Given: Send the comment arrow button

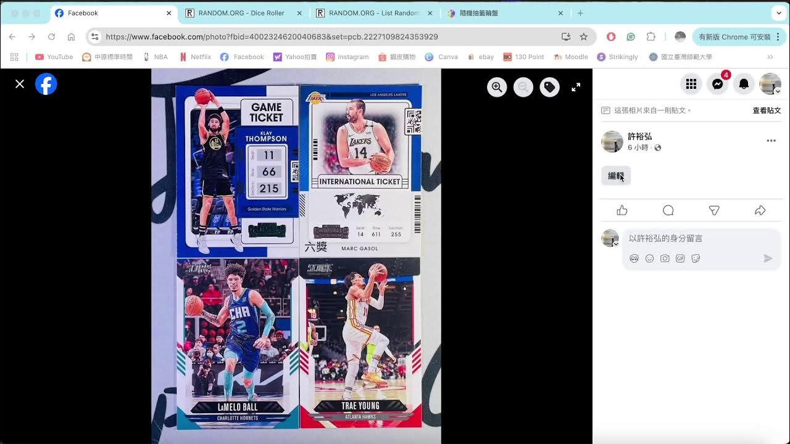Looking at the screenshot, I should pos(768,258).
